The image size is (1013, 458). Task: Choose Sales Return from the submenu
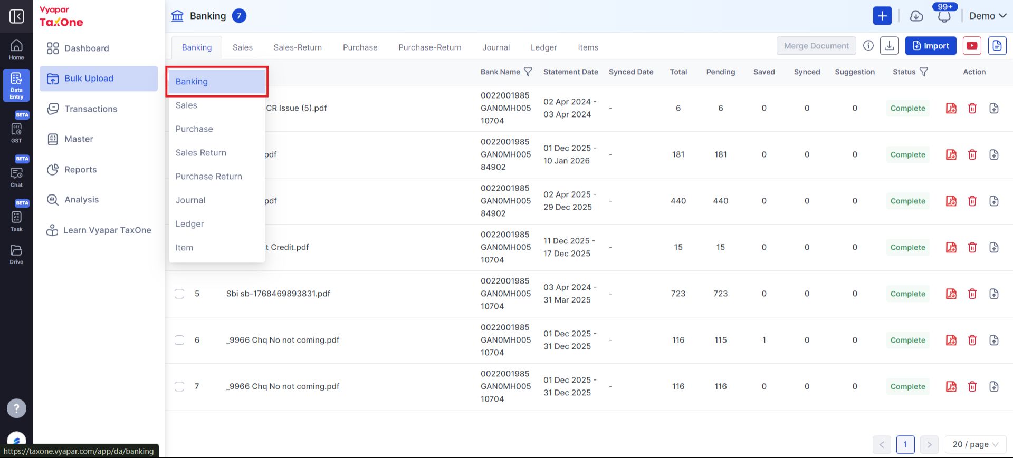tap(217, 153)
